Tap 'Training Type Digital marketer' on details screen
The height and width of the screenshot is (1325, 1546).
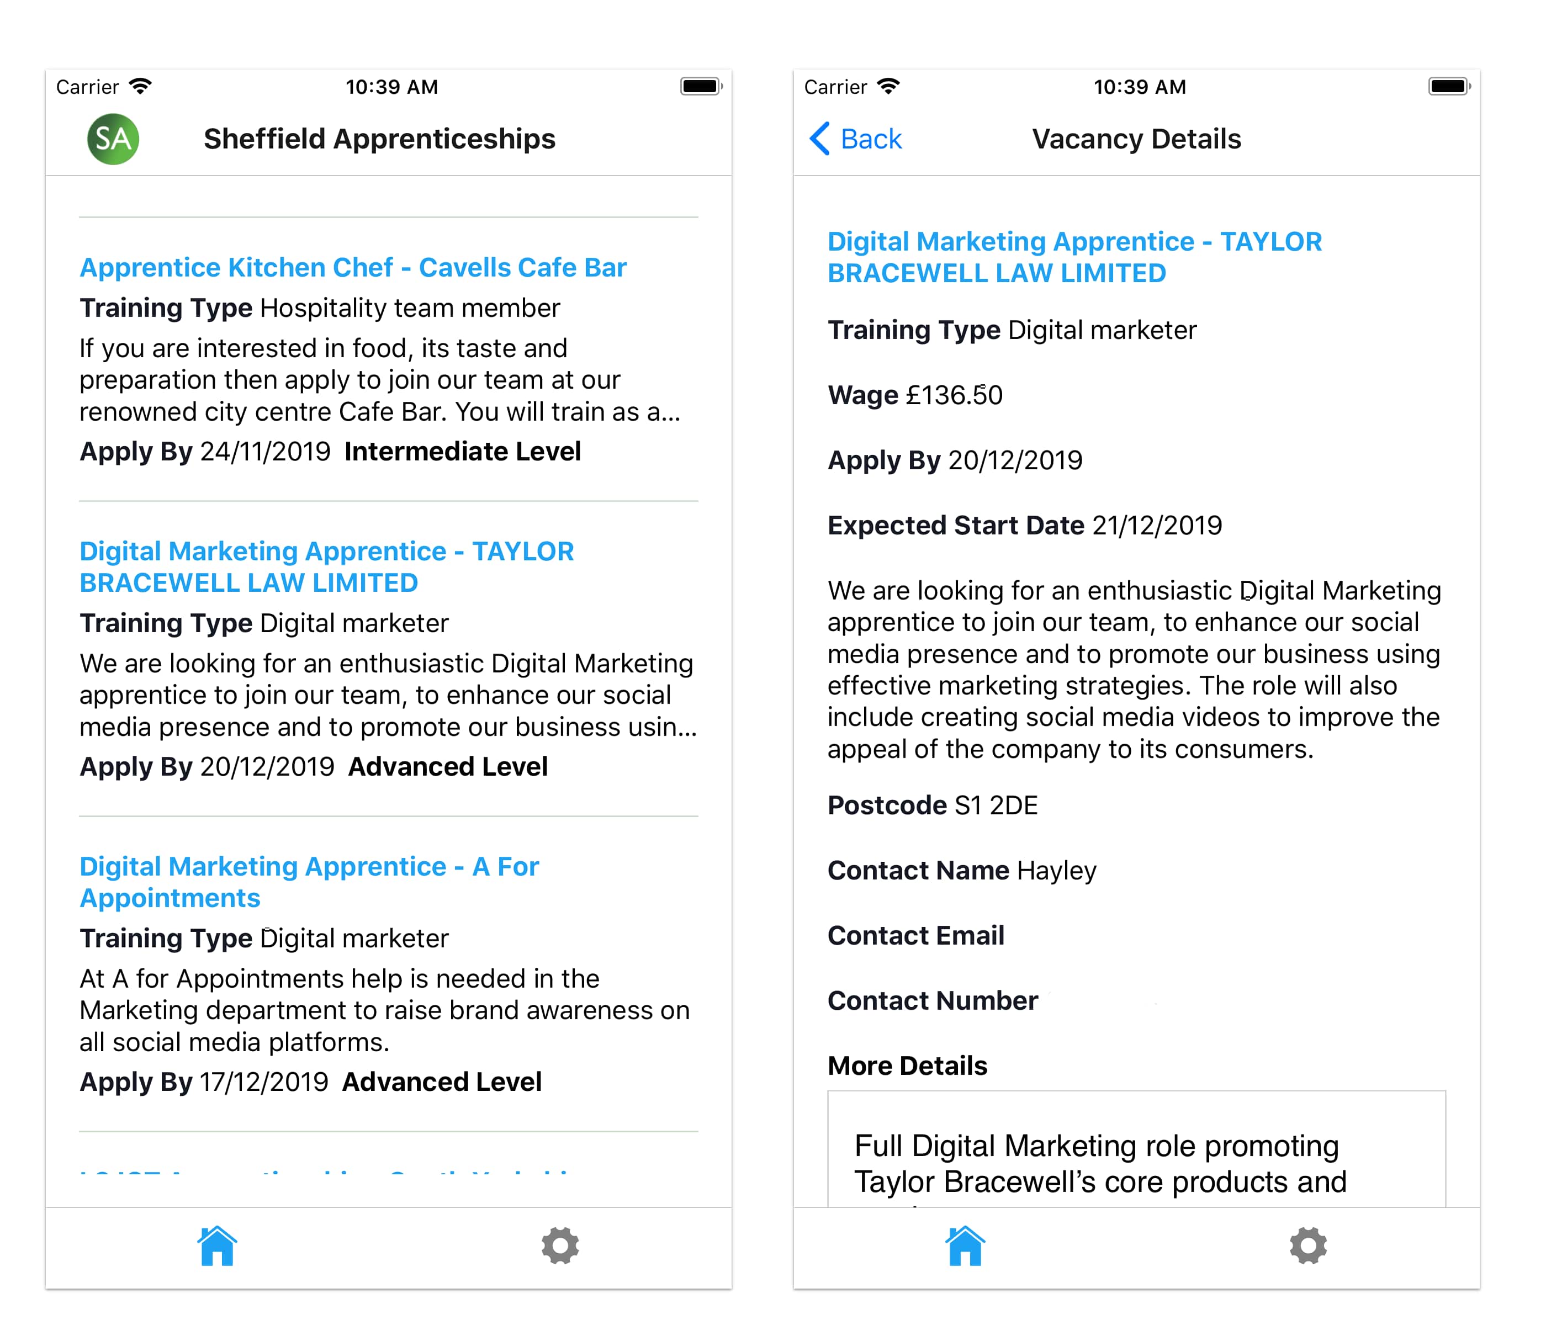point(1012,330)
